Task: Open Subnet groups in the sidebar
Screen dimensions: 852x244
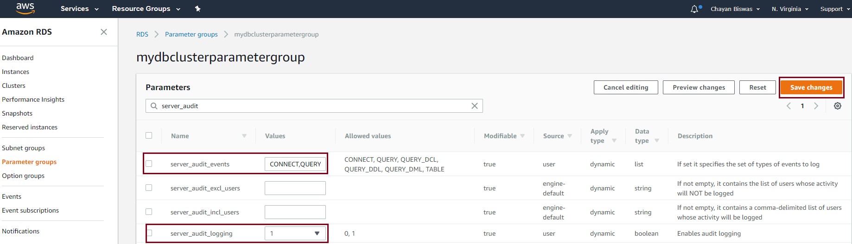Action: pos(23,148)
